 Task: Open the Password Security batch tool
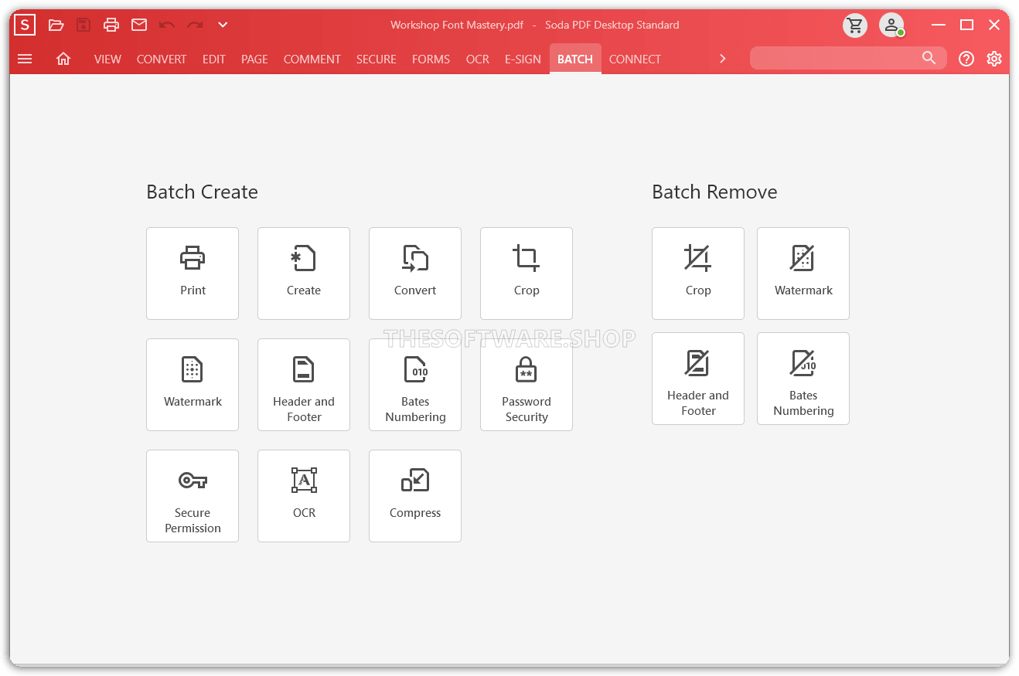click(527, 384)
